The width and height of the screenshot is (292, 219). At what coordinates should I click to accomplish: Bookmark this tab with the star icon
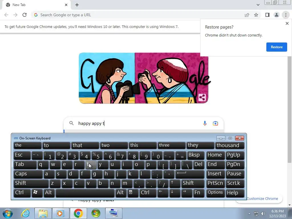[x=256, y=15]
